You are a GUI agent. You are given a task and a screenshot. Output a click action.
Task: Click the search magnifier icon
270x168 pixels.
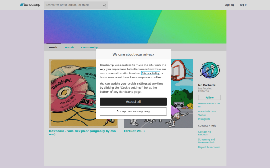(x=104, y=5)
